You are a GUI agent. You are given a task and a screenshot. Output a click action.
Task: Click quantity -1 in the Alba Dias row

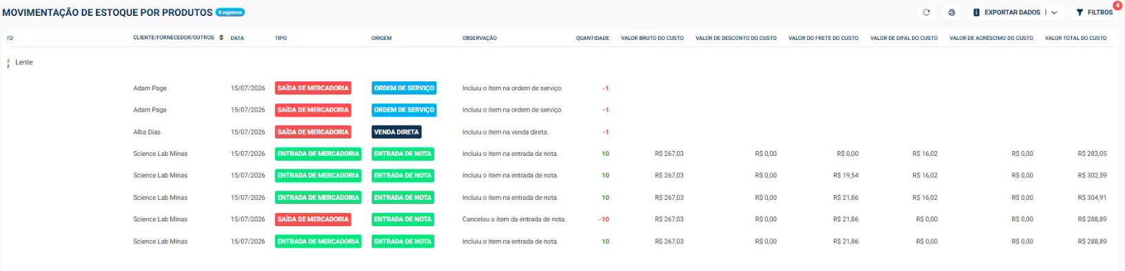(x=606, y=132)
